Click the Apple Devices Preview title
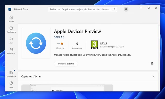 click(x=77, y=31)
